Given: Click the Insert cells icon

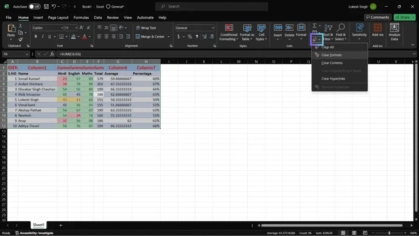Looking at the screenshot, I should 278,28.
